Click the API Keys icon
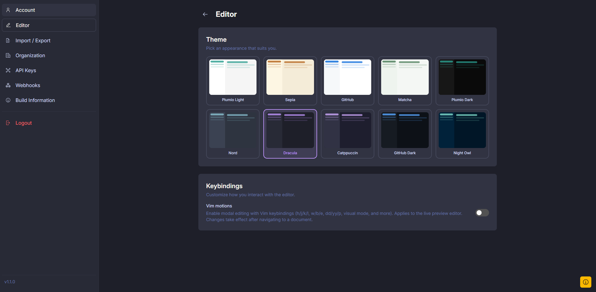Screen dimensions: 596x292 [8, 70]
